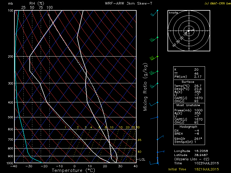
Task: Click the surface Temp value 26.7
Action: [198, 86]
